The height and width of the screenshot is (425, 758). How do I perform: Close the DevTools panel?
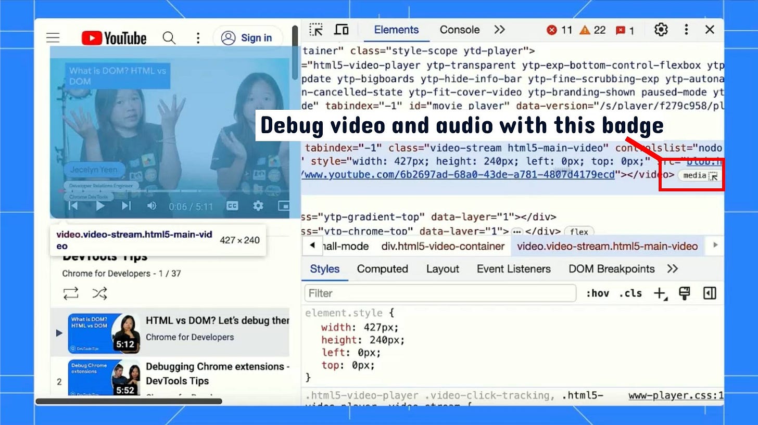pos(710,30)
